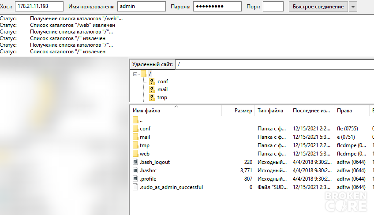Click the username field containing admin
The height and width of the screenshot is (215, 374).
(142, 7)
